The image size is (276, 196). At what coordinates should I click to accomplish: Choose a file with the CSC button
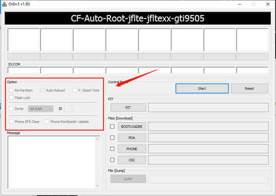coord(132,160)
